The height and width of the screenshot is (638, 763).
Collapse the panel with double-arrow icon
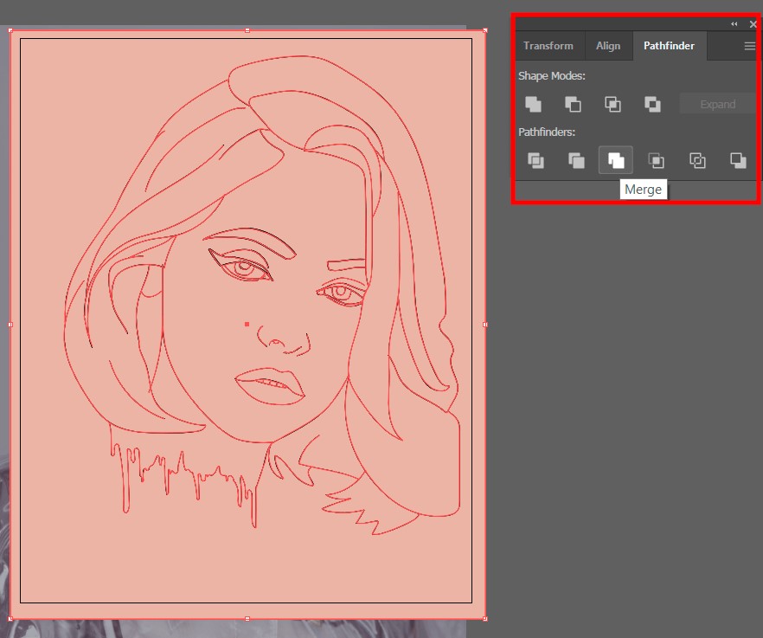coord(734,24)
